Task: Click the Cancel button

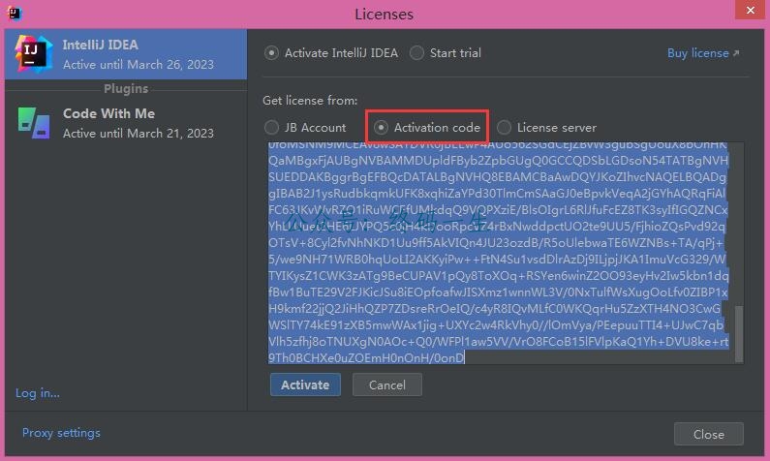Action: tap(387, 384)
